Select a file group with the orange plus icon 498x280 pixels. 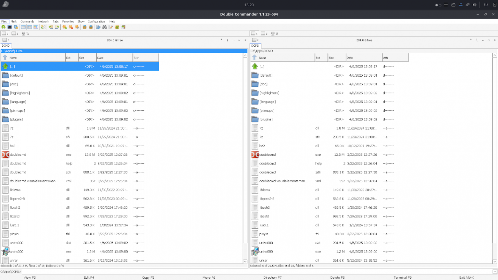coord(64,27)
